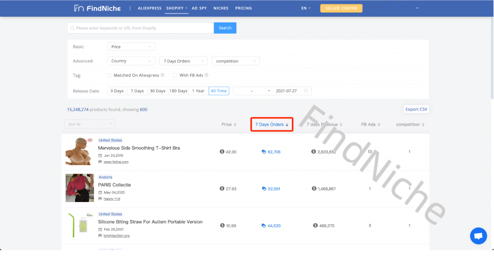Click the magnifier icon in search box

click(72, 28)
